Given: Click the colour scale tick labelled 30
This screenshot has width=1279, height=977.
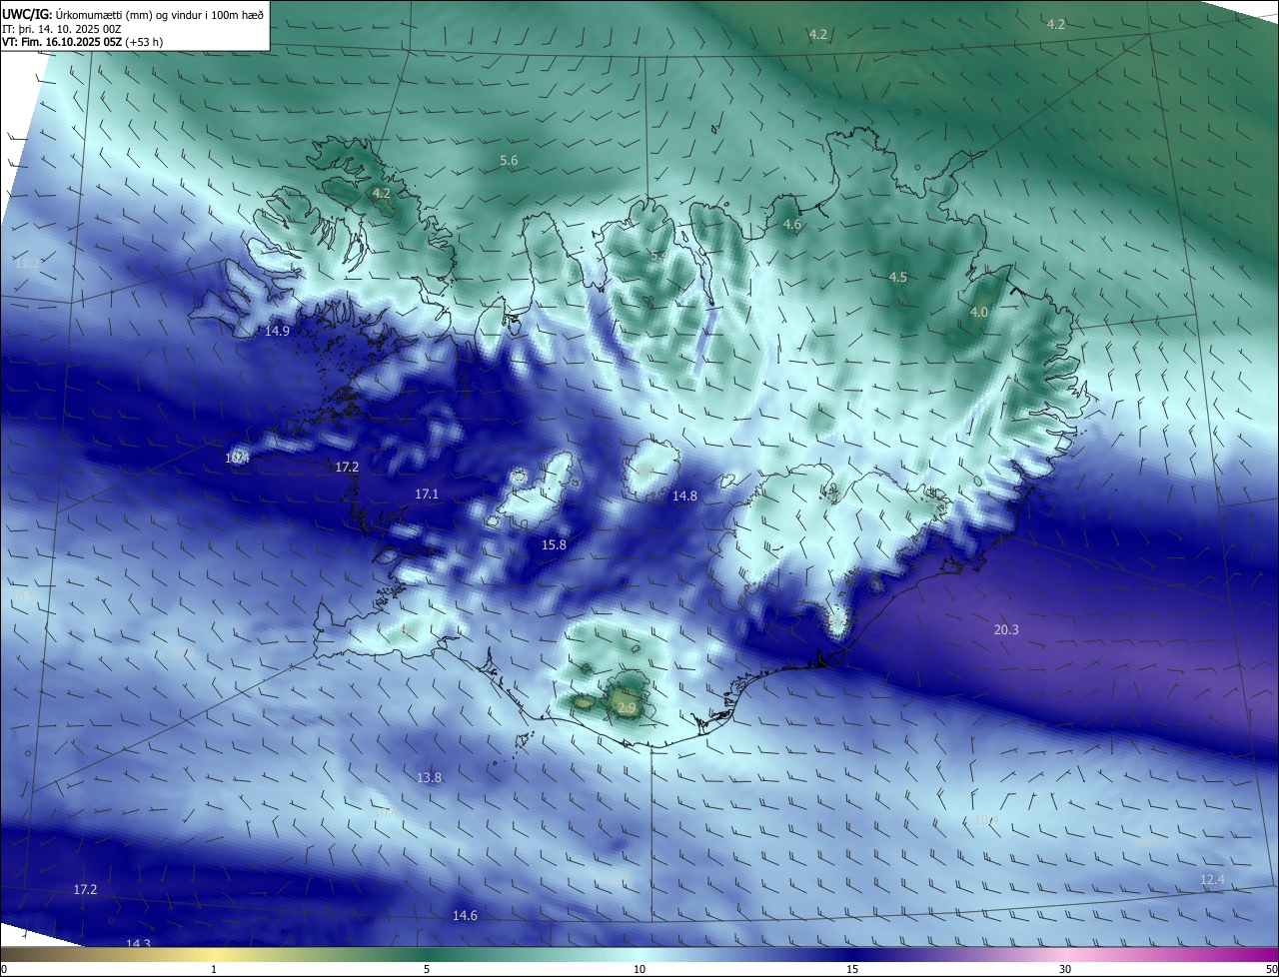Looking at the screenshot, I should click(x=1065, y=969).
